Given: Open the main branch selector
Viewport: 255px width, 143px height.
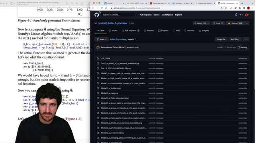Looking at the screenshot, I should pyautogui.click(x=102, y=39).
